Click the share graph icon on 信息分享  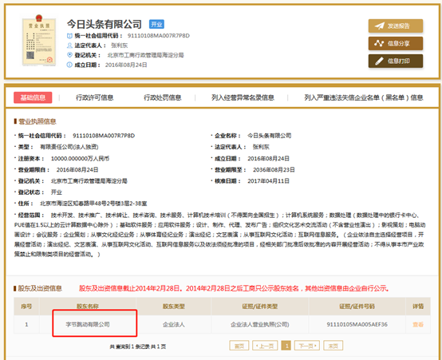(379, 43)
